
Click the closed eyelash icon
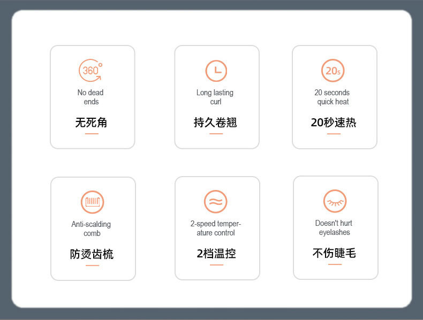coord(335,202)
